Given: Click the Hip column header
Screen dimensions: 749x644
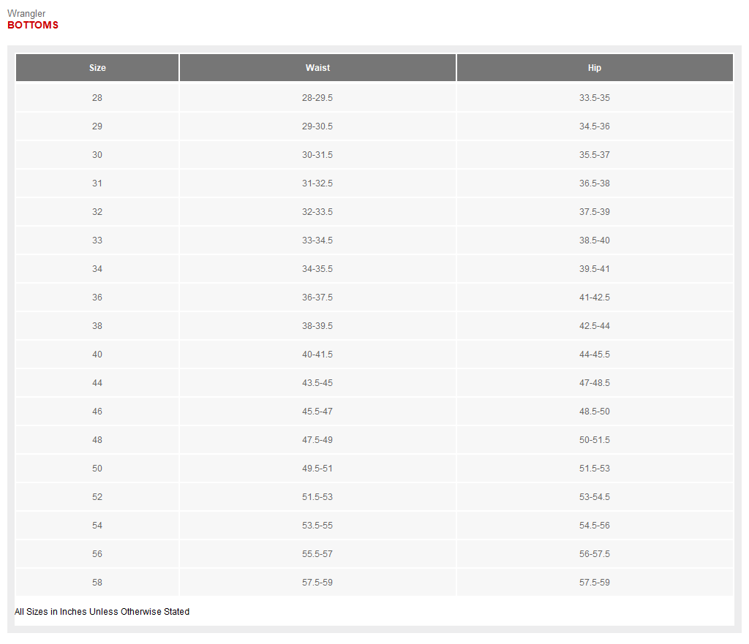Looking at the screenshot, I should (595, 68).
